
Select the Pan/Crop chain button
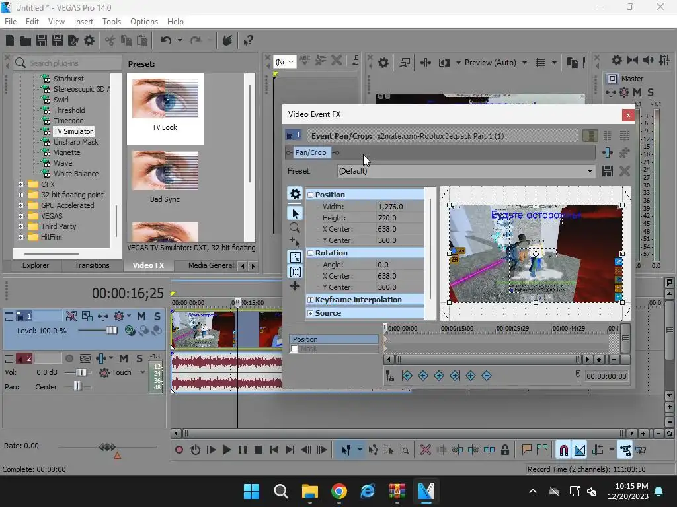pyautogui.click(x=311, y=152)
